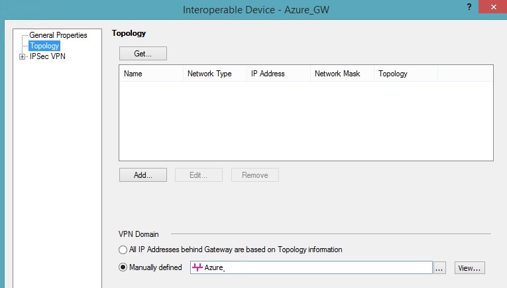The width and height of the screenshot is (507, 288).
Task: Select General Properties in the tree
Action: 58,35
